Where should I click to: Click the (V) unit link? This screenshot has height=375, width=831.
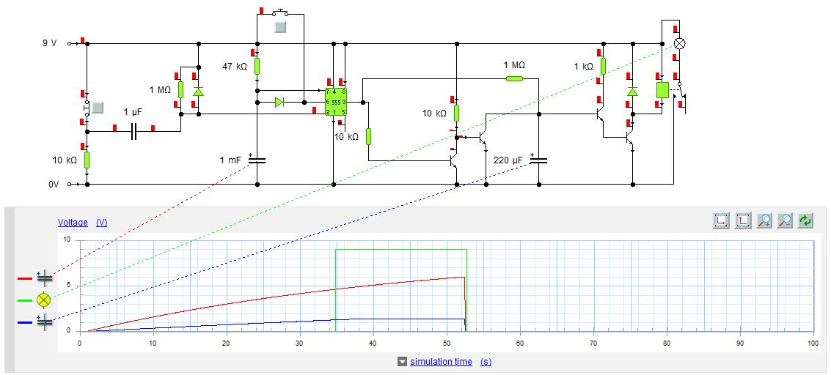pos(101,223)
